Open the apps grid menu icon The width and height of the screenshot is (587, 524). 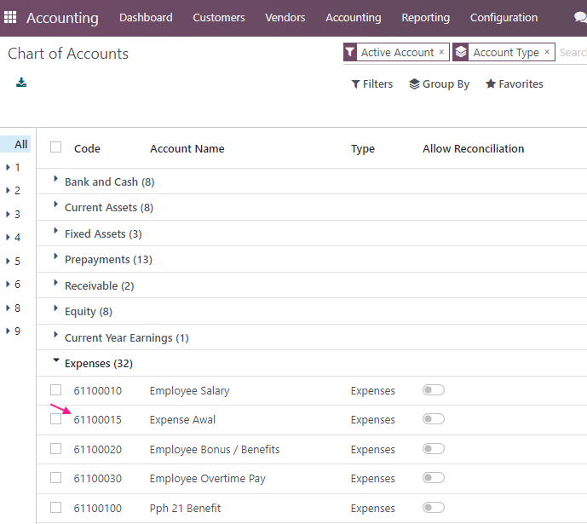pyautogui.click(x=10, y=17)
